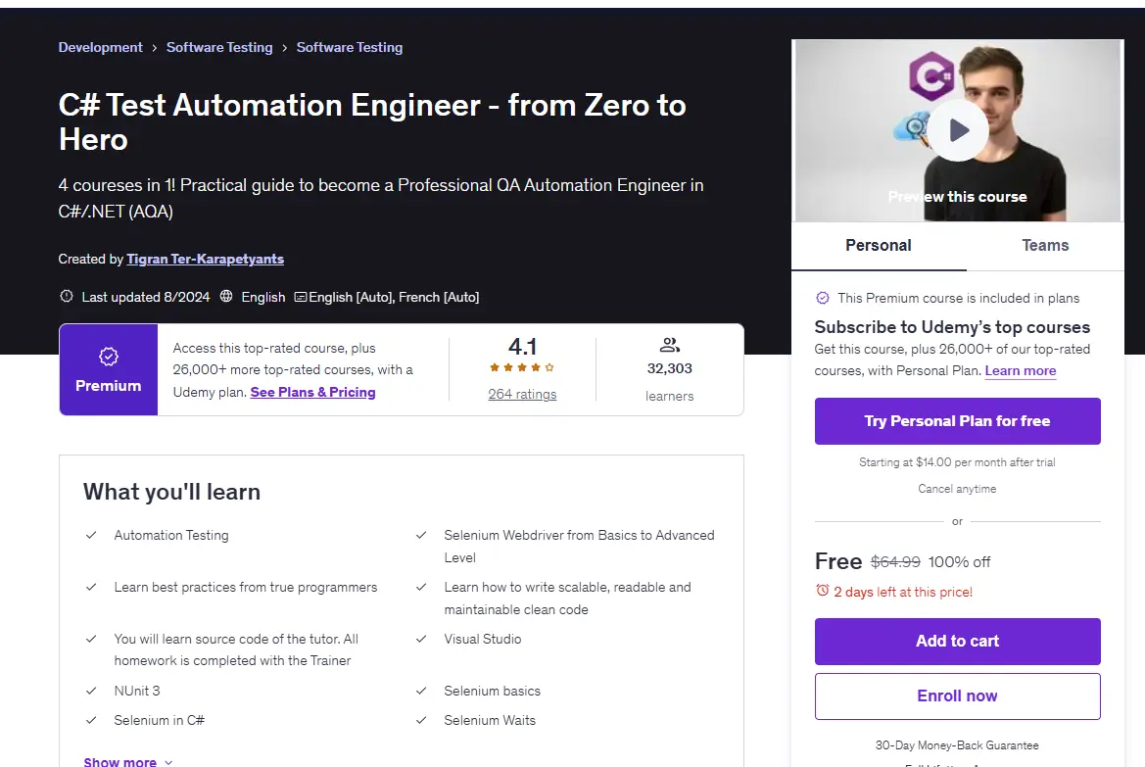Click the 2 days left notice
This screenshot has height=767, width=1145.
(903, 592)
